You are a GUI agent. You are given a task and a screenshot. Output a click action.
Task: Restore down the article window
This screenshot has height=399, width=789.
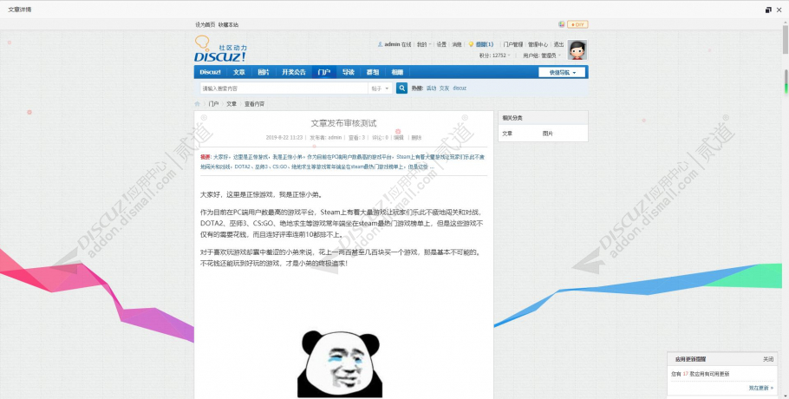pos(768,10)
